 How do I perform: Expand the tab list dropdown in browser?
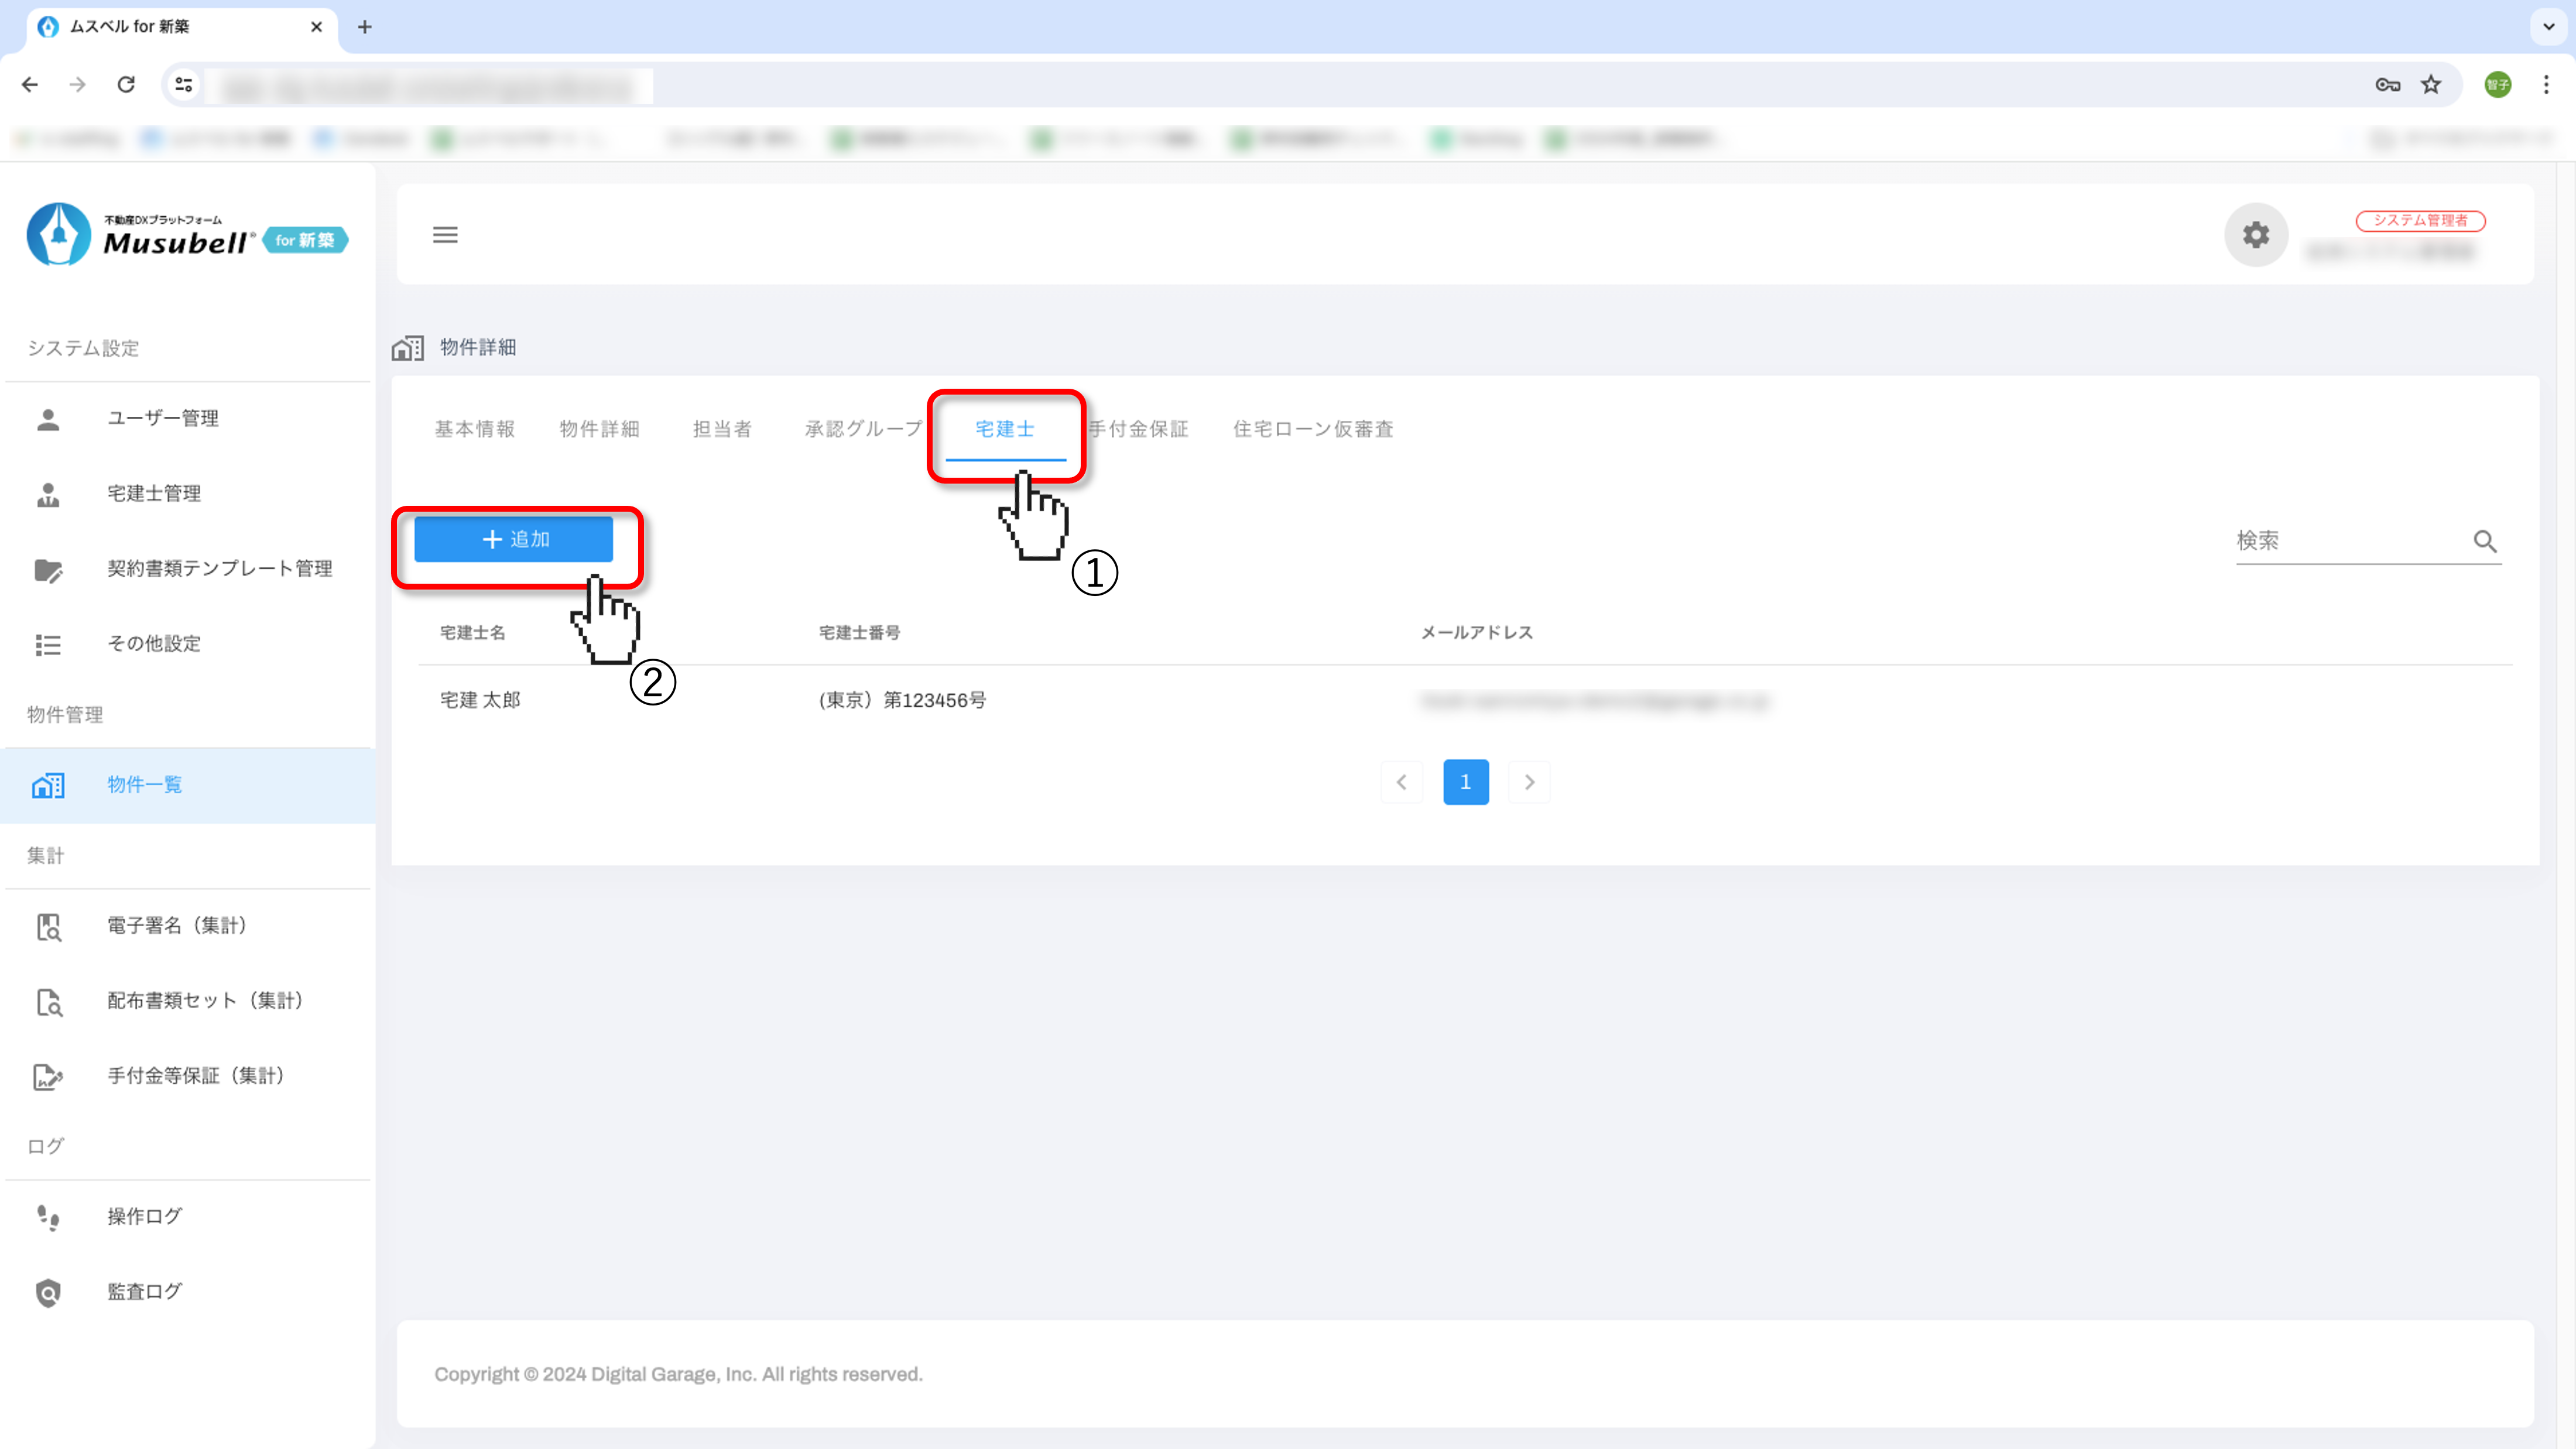(x=2548, y=27)
